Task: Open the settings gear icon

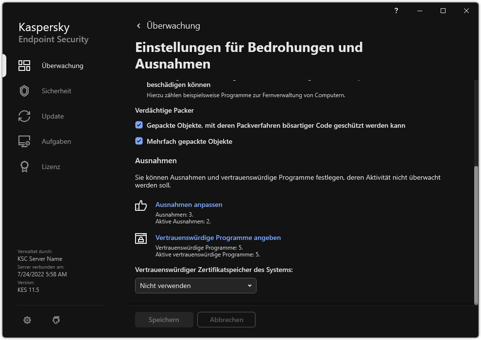Action: 27,320
